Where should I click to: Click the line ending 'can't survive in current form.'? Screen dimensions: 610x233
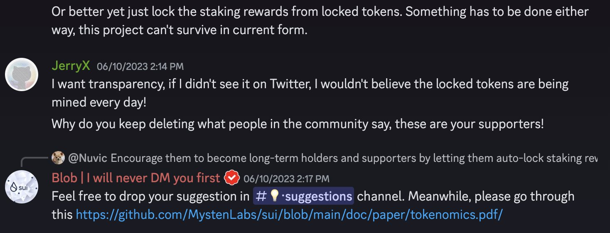[x=179, y=30]
